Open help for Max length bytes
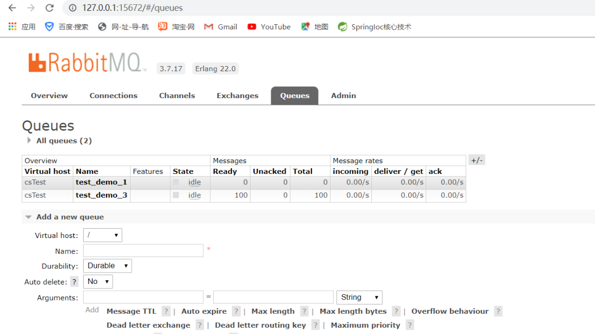 click(x=396, y=311)
